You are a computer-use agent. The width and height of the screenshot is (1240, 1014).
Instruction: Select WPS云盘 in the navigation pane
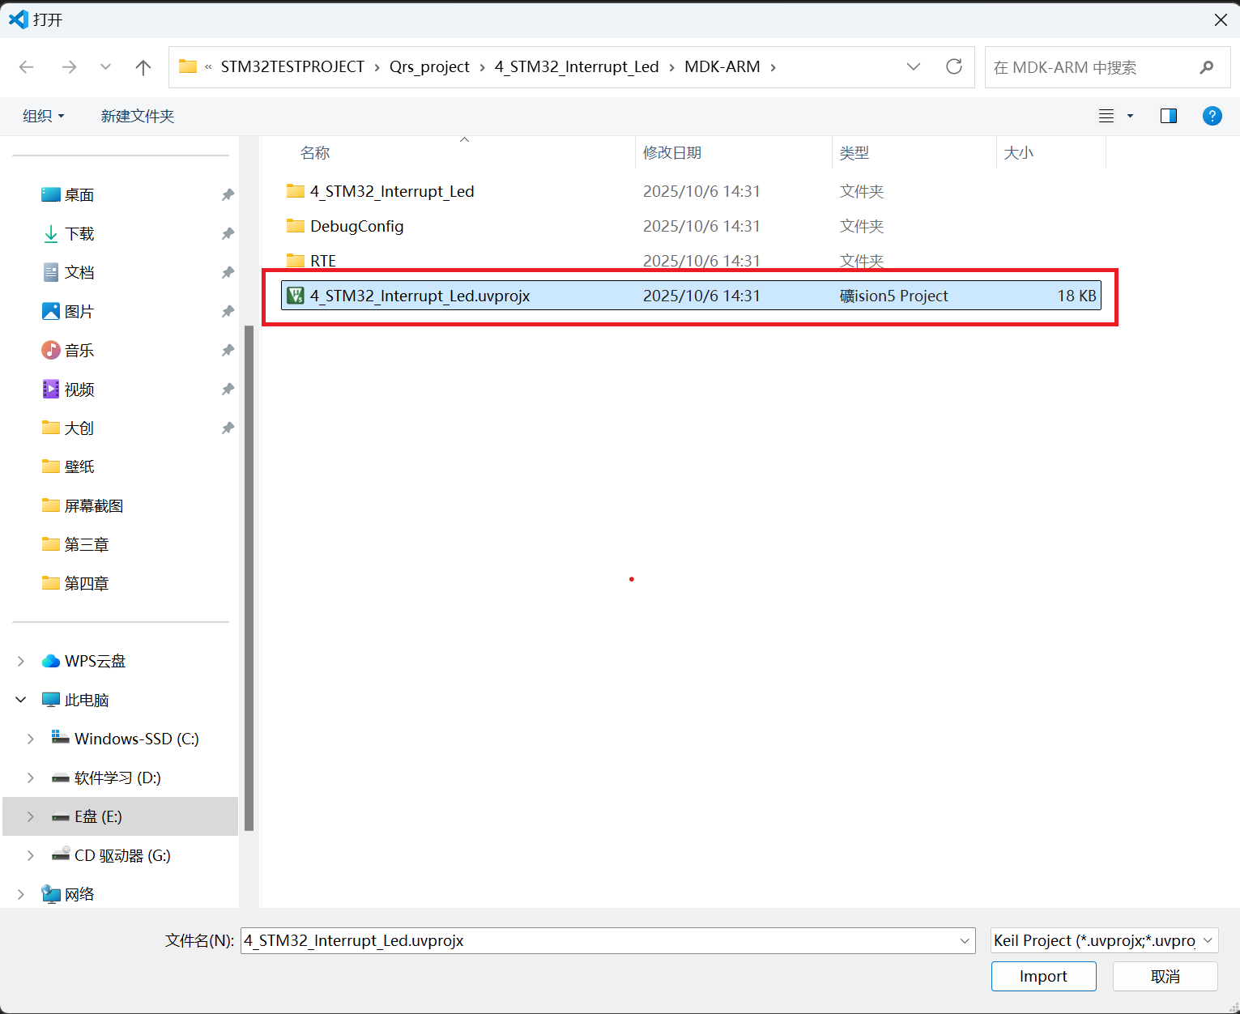pos(95,661)
